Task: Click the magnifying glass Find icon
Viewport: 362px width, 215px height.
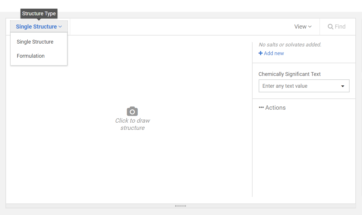Action: coord(331,27)
